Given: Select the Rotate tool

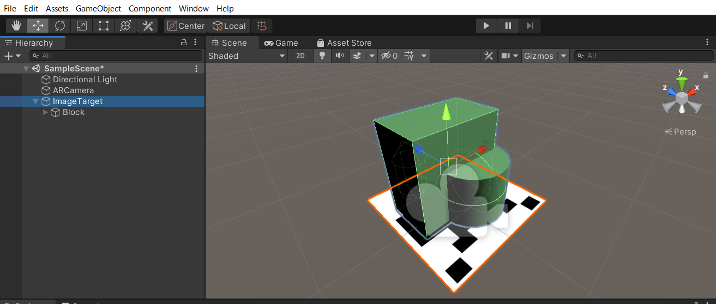Looking at the screenshot, I should [60, 26].
